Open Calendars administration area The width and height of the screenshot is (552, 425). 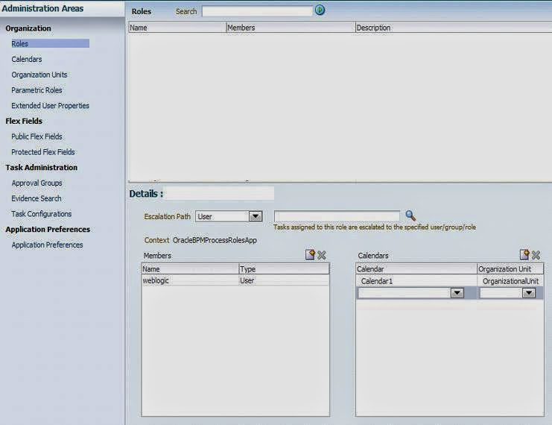pyautogui.click(x=27, y=59)
